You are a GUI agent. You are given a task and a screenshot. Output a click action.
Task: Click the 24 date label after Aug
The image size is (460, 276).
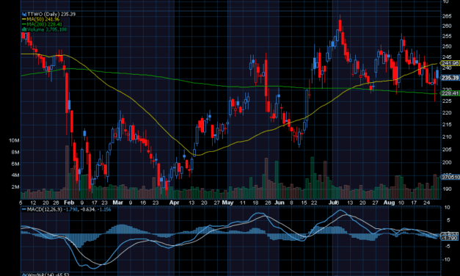tap(426, 203)
